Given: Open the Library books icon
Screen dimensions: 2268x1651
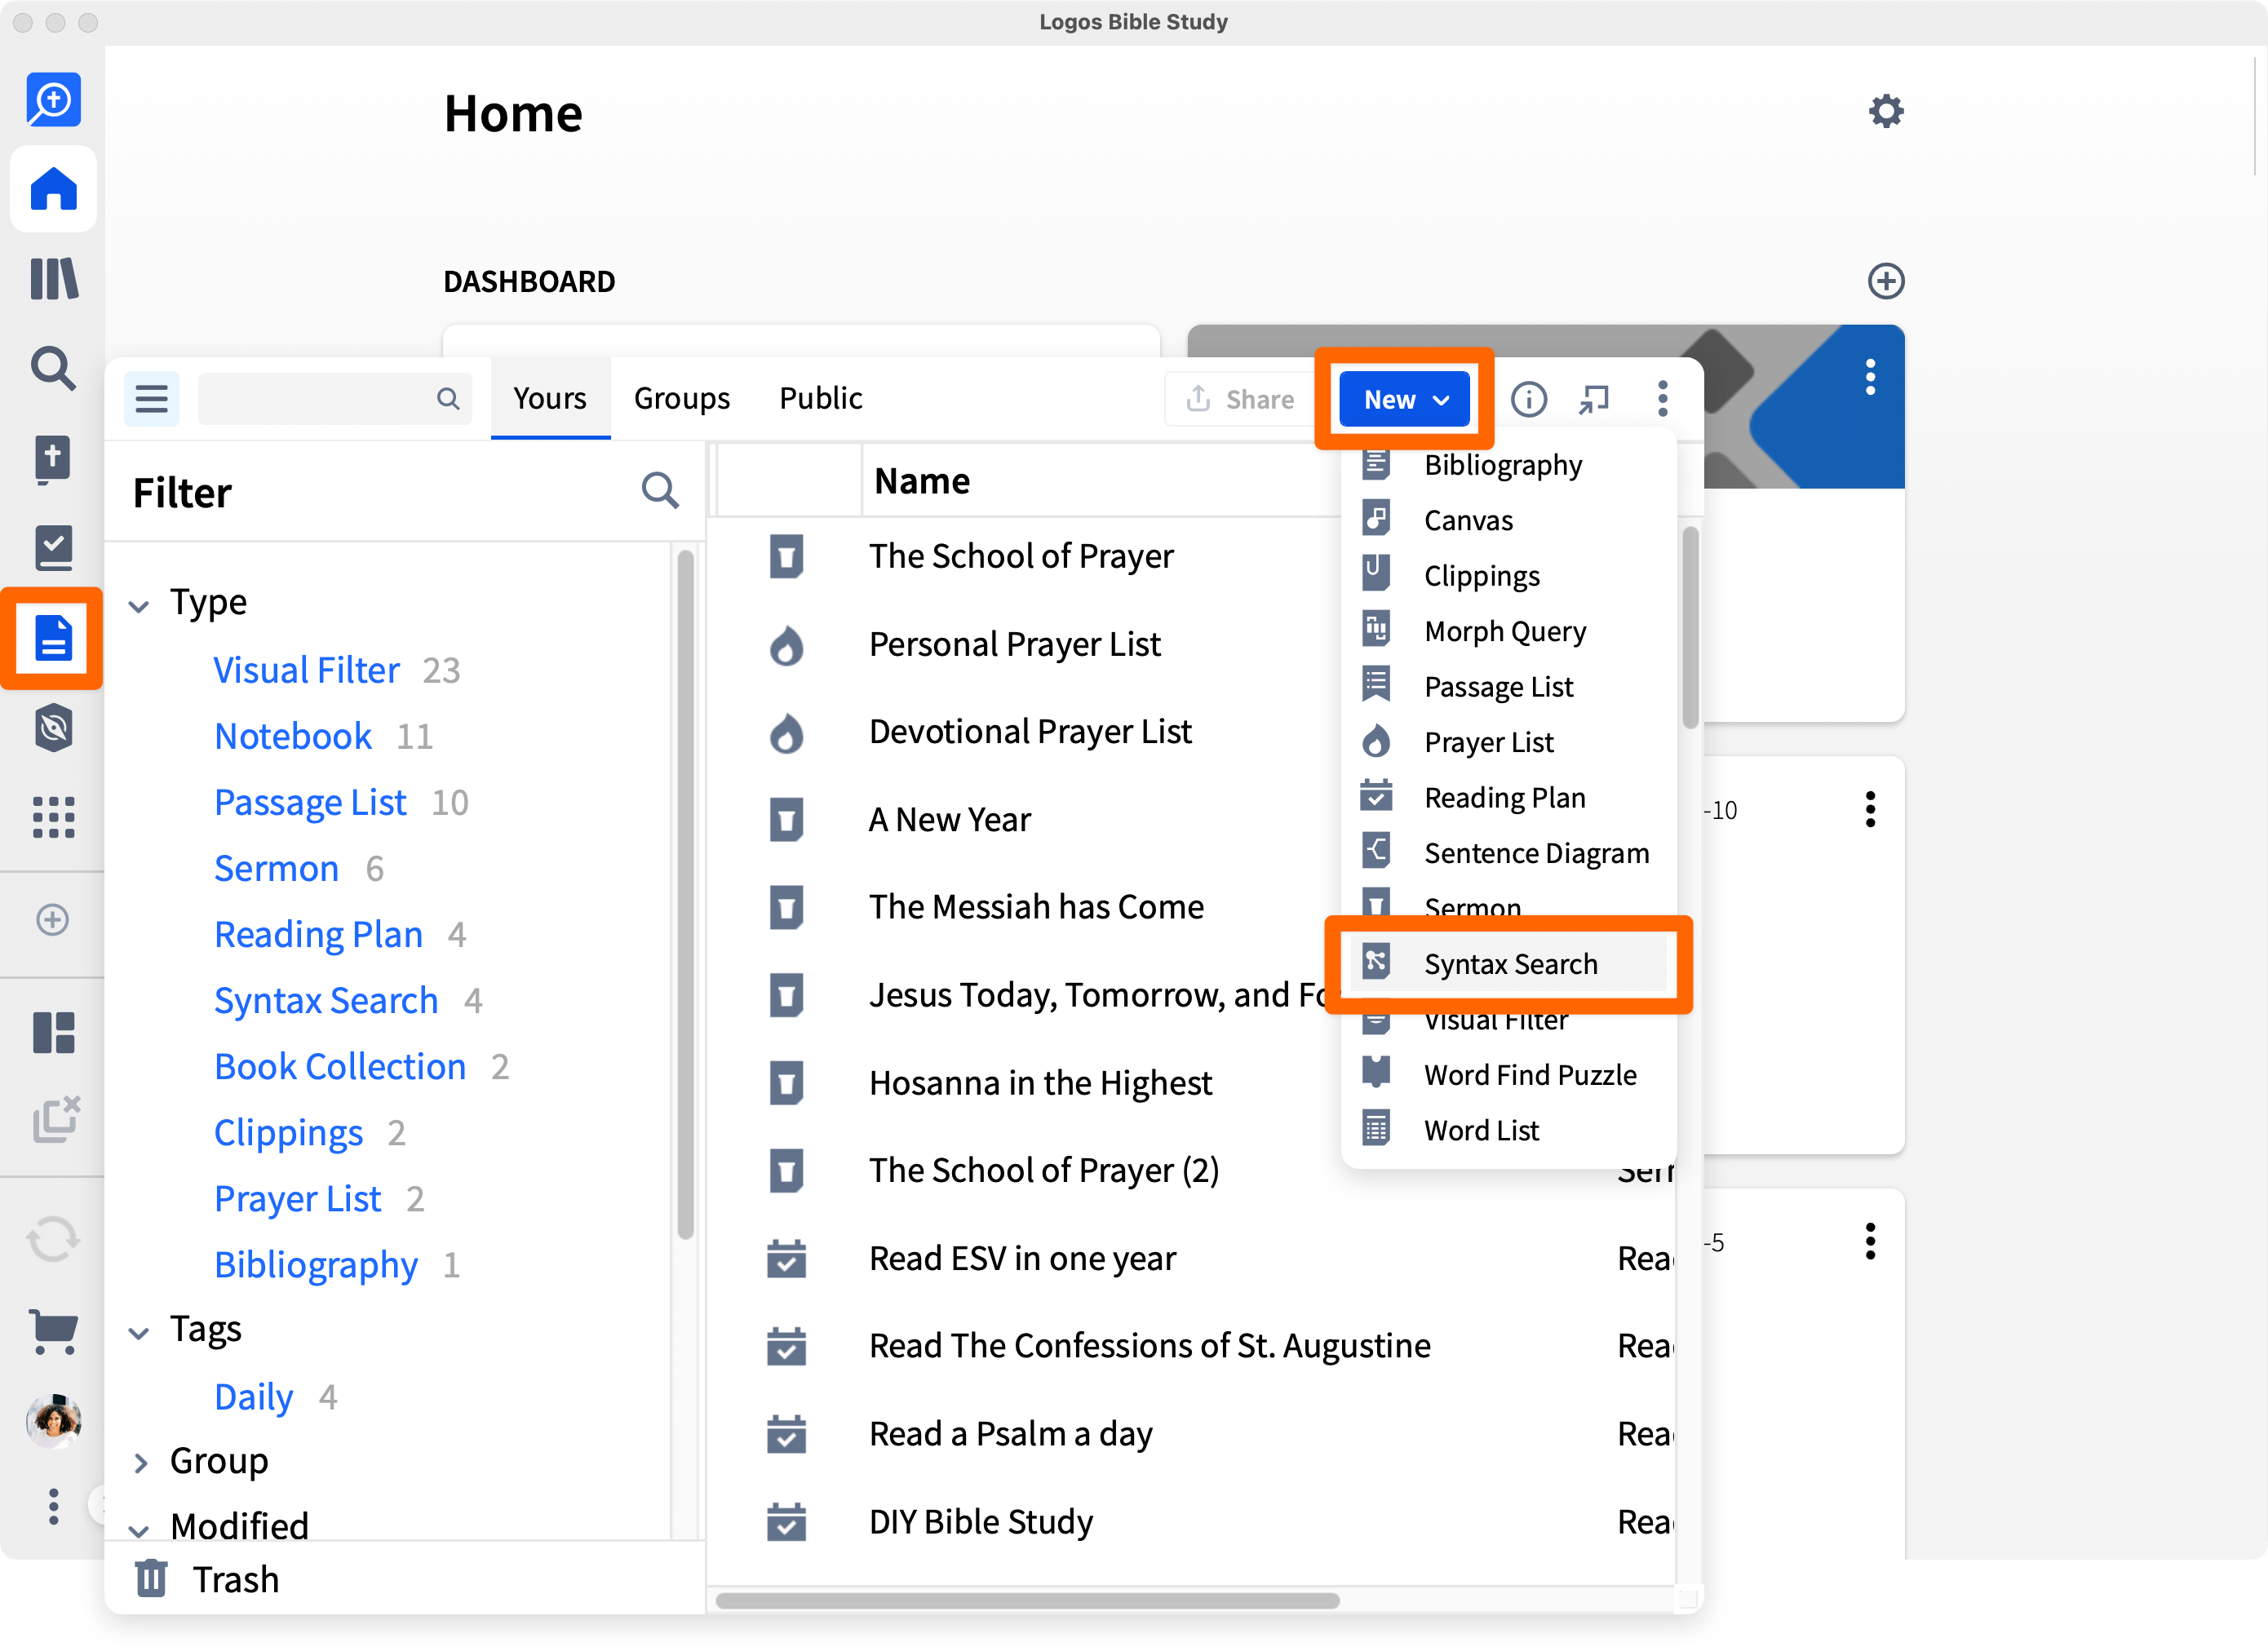Looking at the screenshot, I should (53, 278).
